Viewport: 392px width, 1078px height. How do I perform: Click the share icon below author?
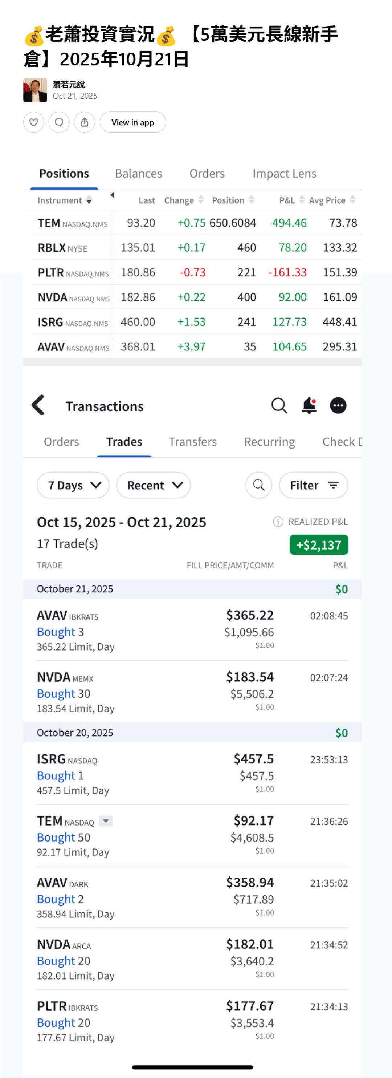(85, 122)
